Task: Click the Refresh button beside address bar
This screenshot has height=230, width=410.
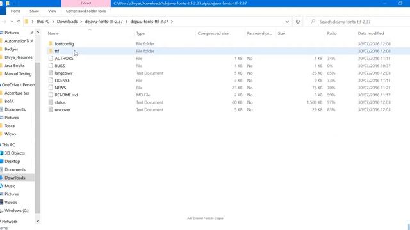Action: [x=297, y=22]
